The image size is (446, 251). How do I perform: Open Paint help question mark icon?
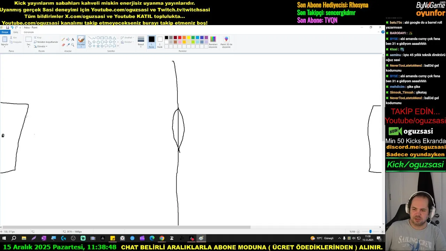383,32
